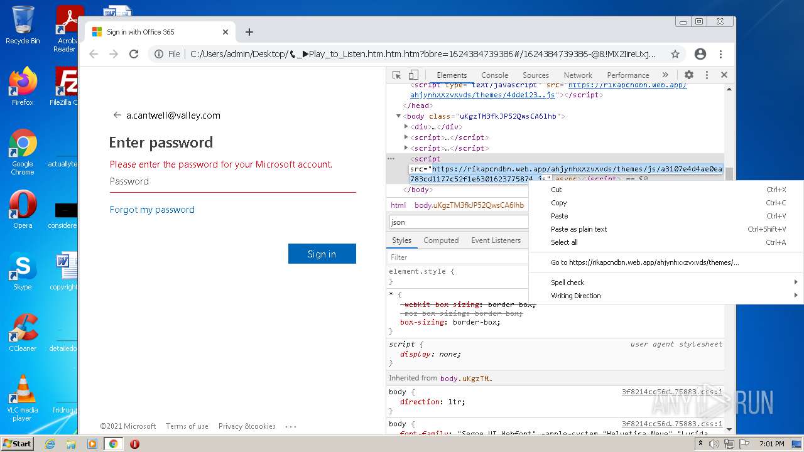804x452 pixels.
Task: Open CCleaner desktop icon
Action: pos(23,332)
